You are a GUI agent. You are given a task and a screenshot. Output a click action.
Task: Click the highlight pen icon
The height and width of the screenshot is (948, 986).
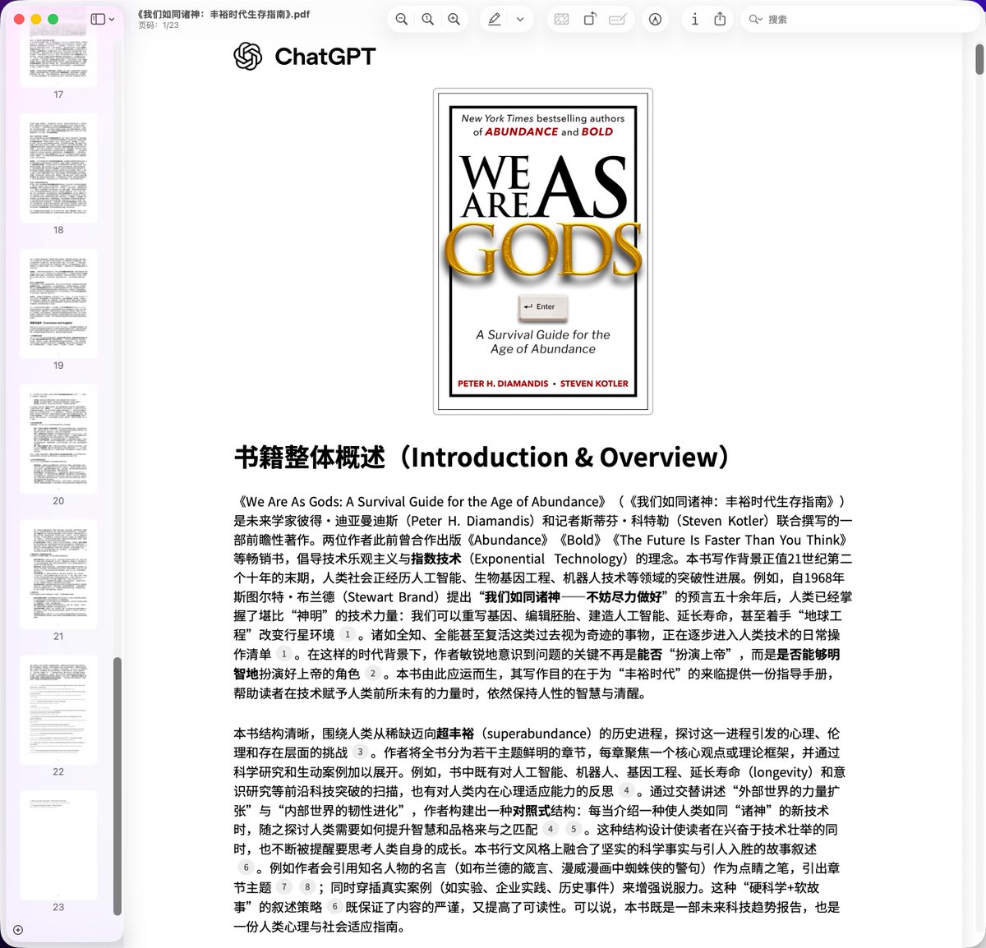pos(656,18)
